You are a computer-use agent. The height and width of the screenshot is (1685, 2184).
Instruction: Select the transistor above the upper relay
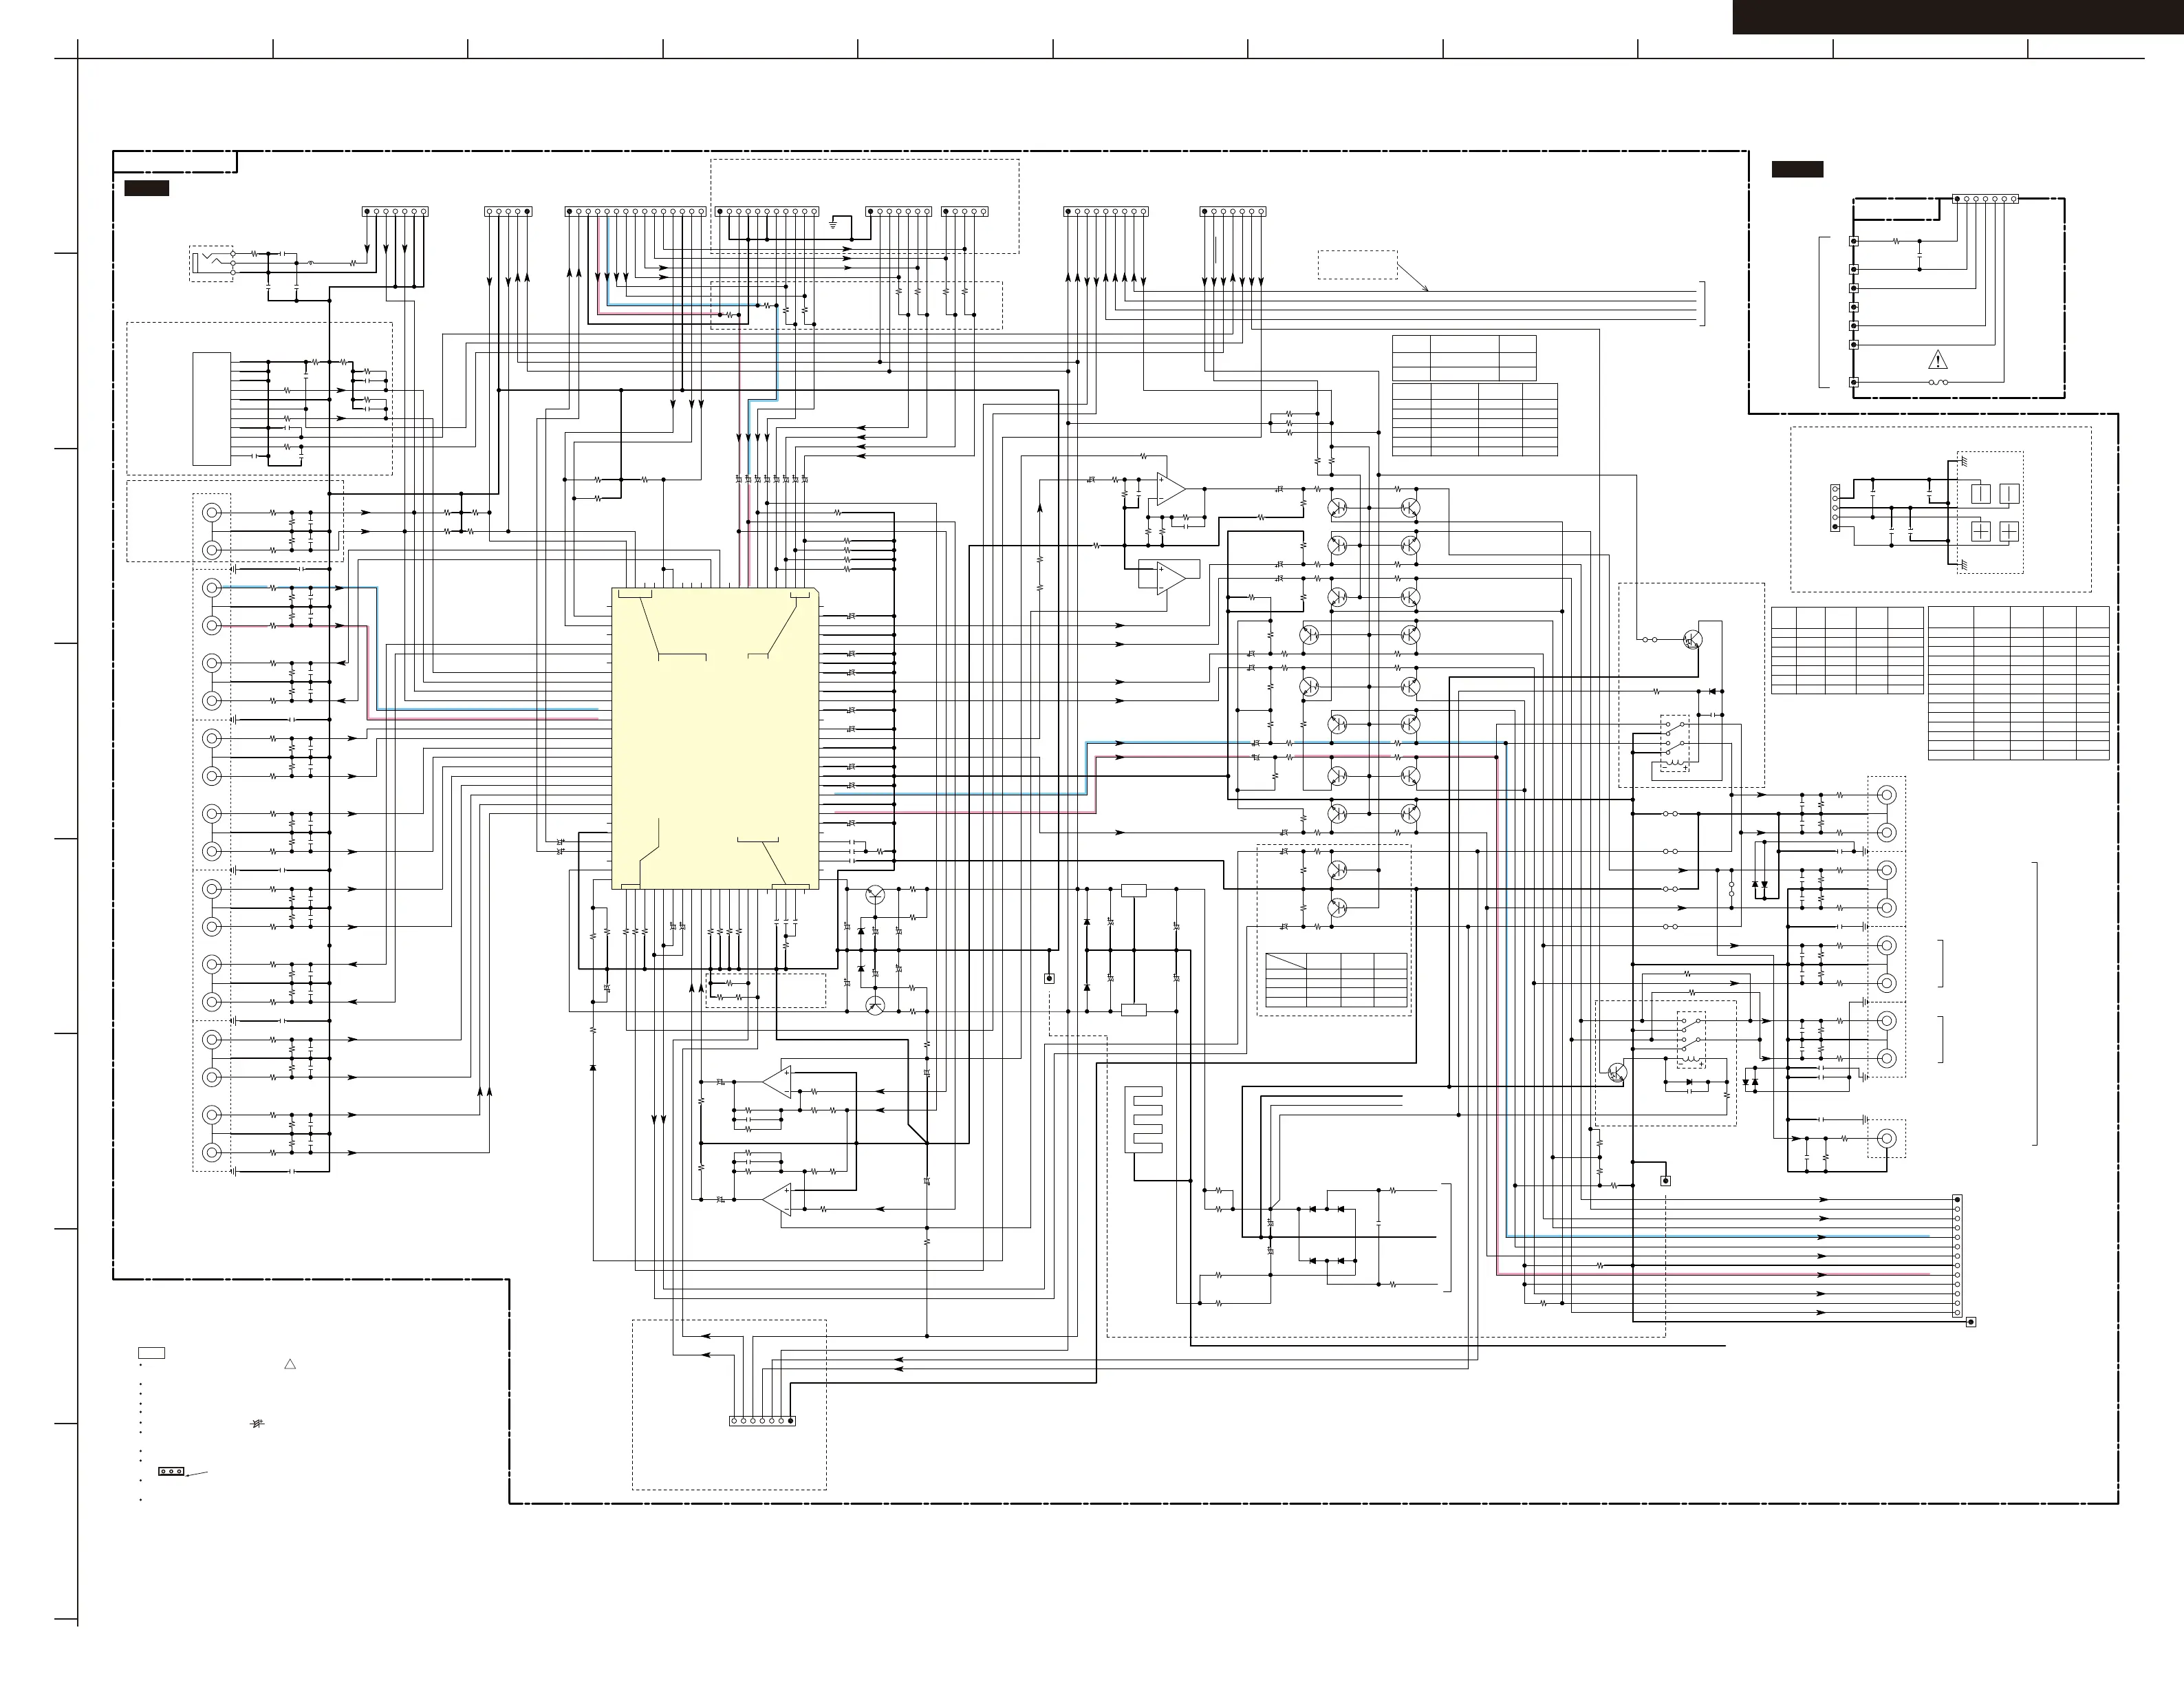pos(1692,639)
